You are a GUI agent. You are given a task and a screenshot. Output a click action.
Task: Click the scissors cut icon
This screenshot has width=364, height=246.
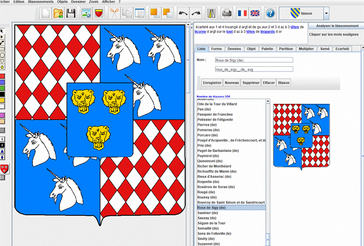click(x=115, y=12)
